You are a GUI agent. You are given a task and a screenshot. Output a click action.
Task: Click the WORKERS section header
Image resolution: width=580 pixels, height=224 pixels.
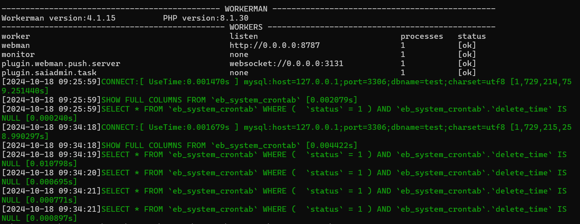pyautogui.click(x=246, y=27)
